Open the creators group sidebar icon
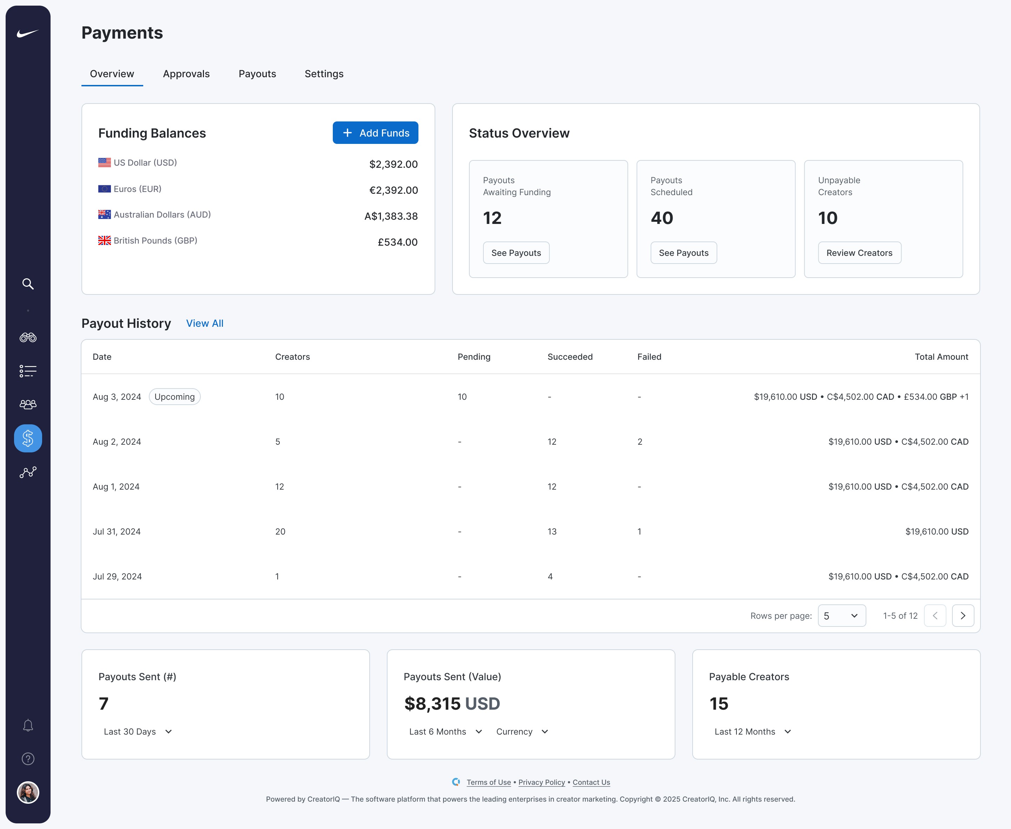 click(28, 404)
